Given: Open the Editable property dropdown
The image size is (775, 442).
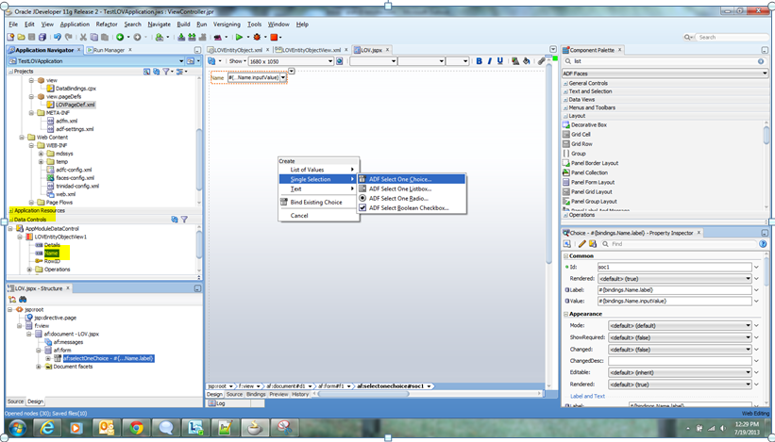Looking at the screenshot, I should pyautogui.click(x=680, y=372).
